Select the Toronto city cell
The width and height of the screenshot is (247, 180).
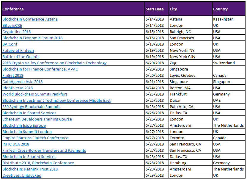[191, 138]
